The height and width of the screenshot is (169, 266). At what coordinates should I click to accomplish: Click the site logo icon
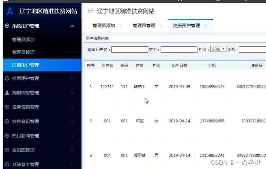point(10,11)
